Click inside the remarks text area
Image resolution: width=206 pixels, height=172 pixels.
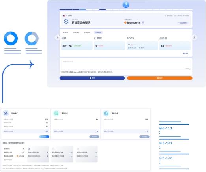tap(126, 65)
